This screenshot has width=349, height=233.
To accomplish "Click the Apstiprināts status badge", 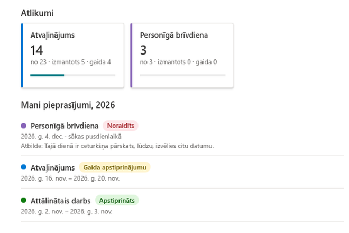I will (117, 201).
